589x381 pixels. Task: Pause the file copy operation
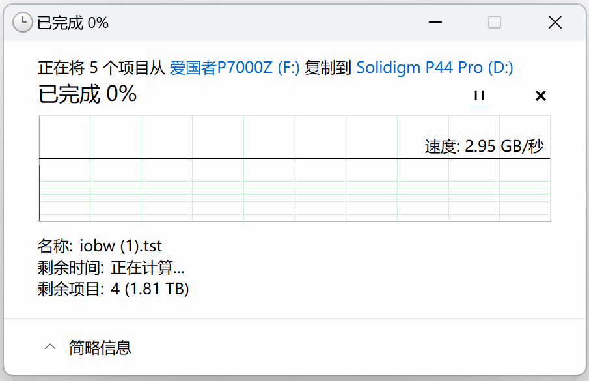[480, 96]
